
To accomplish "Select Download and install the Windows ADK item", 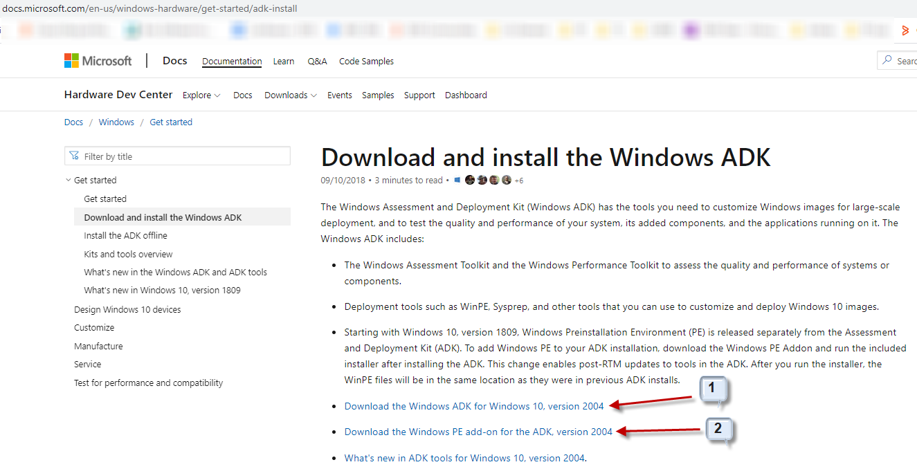I will coord(182,217).
